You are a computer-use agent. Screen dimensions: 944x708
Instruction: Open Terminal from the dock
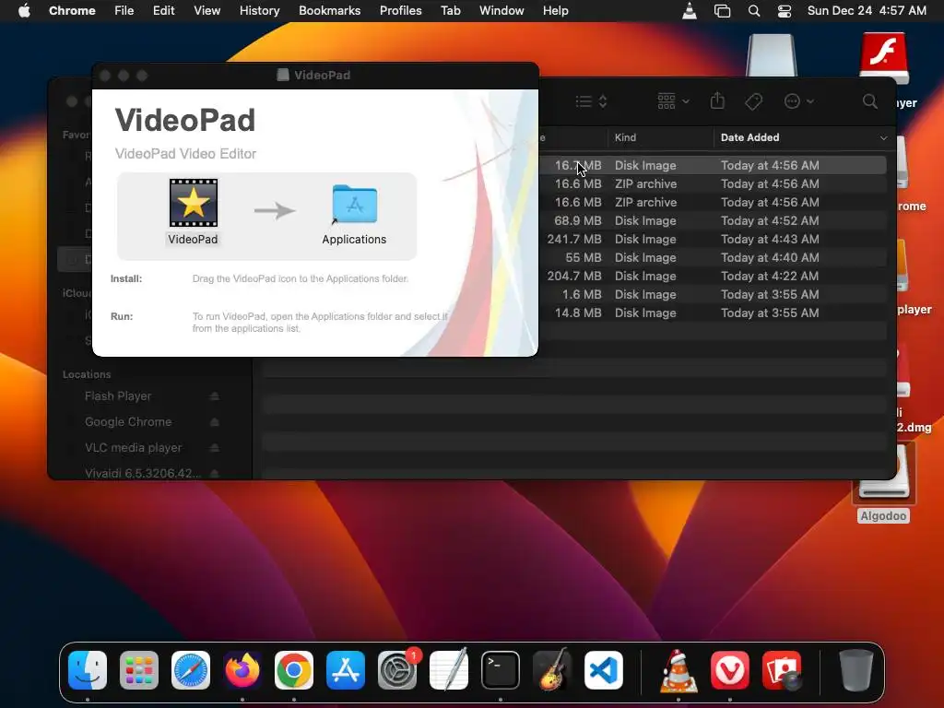(x=501, y=670)
